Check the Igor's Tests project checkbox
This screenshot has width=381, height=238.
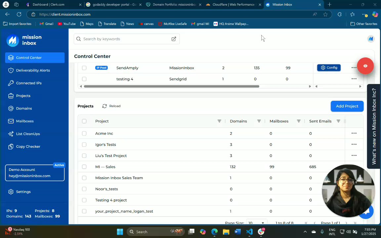[84, 144]
